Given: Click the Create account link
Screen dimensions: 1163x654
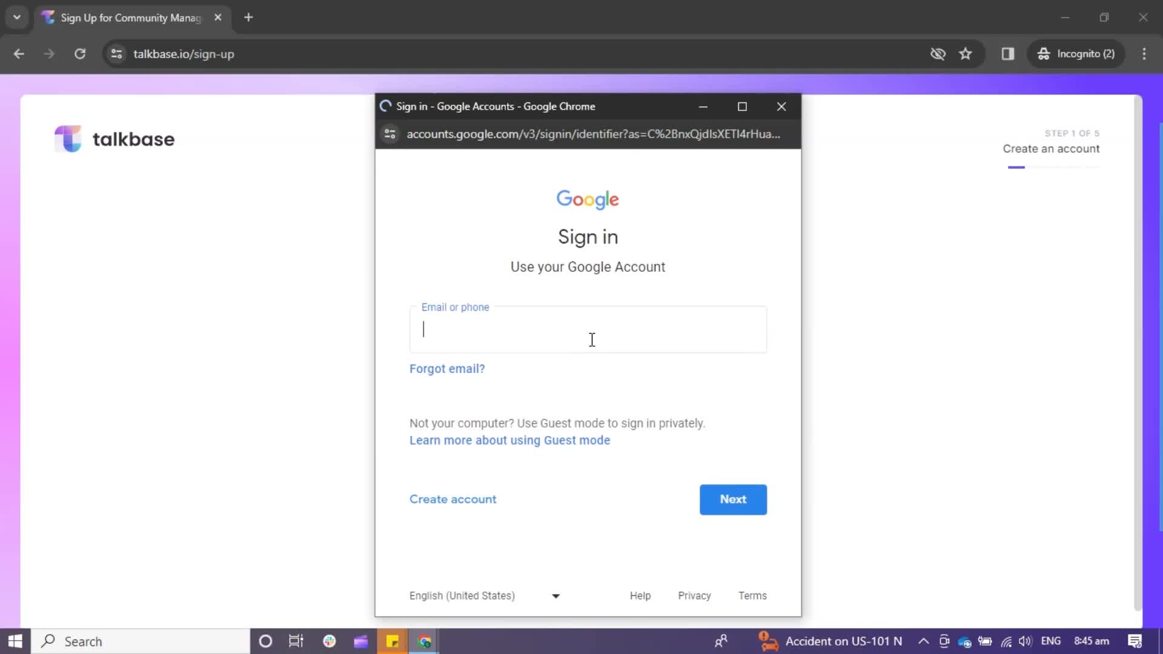Looking at the screenshot, I should (x=453, y=499).
